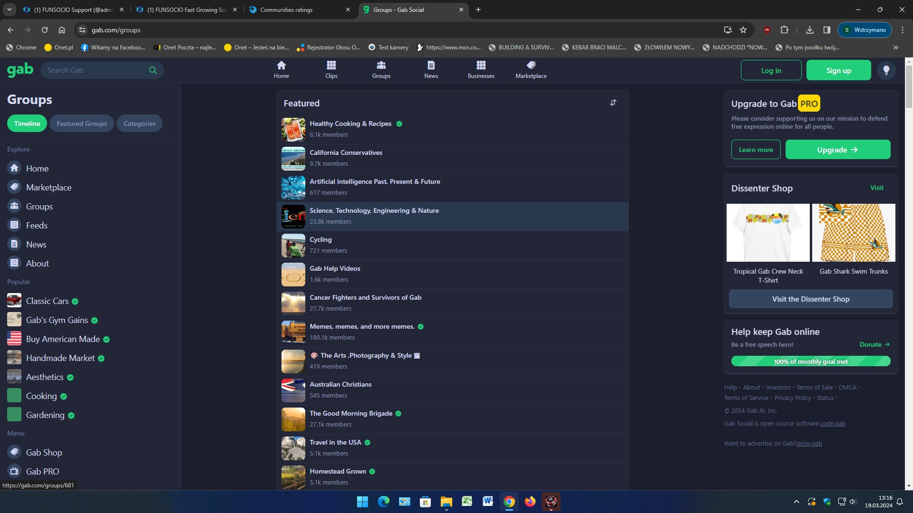Open Clips from top navigation
The width and height of the screenshot is (913, 513).
(331, 69)
